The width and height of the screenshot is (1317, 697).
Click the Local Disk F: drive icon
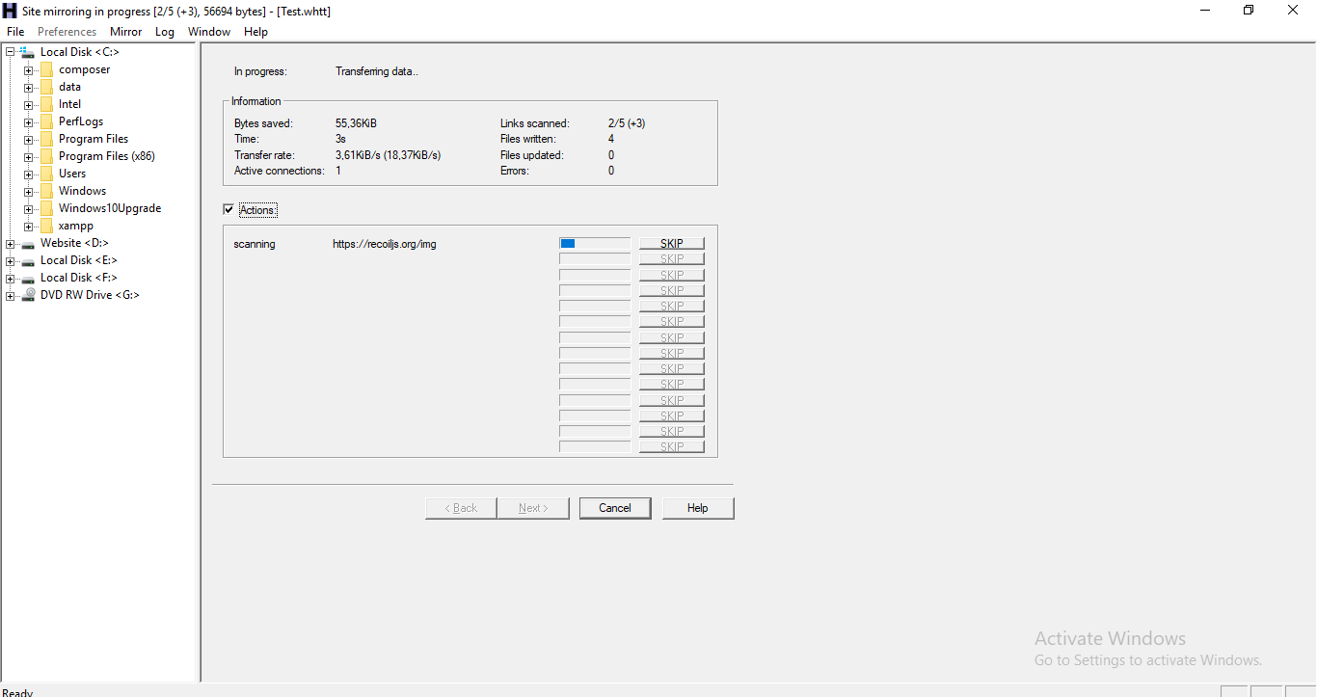click(28, 279)
